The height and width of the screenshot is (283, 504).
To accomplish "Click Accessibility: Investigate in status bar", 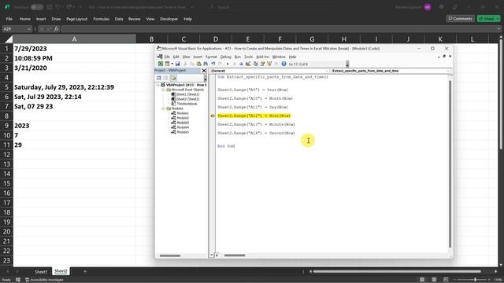I will pyautogui.click(x=44, y=280).
